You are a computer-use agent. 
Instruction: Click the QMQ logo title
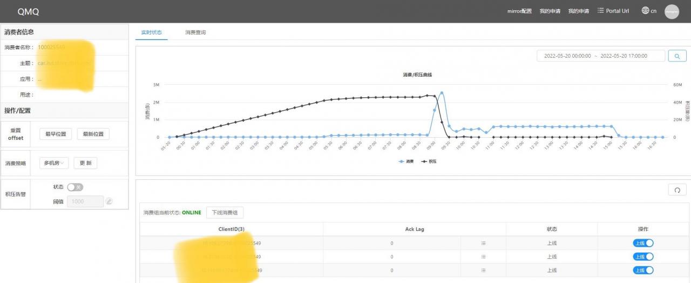[28, 11]
